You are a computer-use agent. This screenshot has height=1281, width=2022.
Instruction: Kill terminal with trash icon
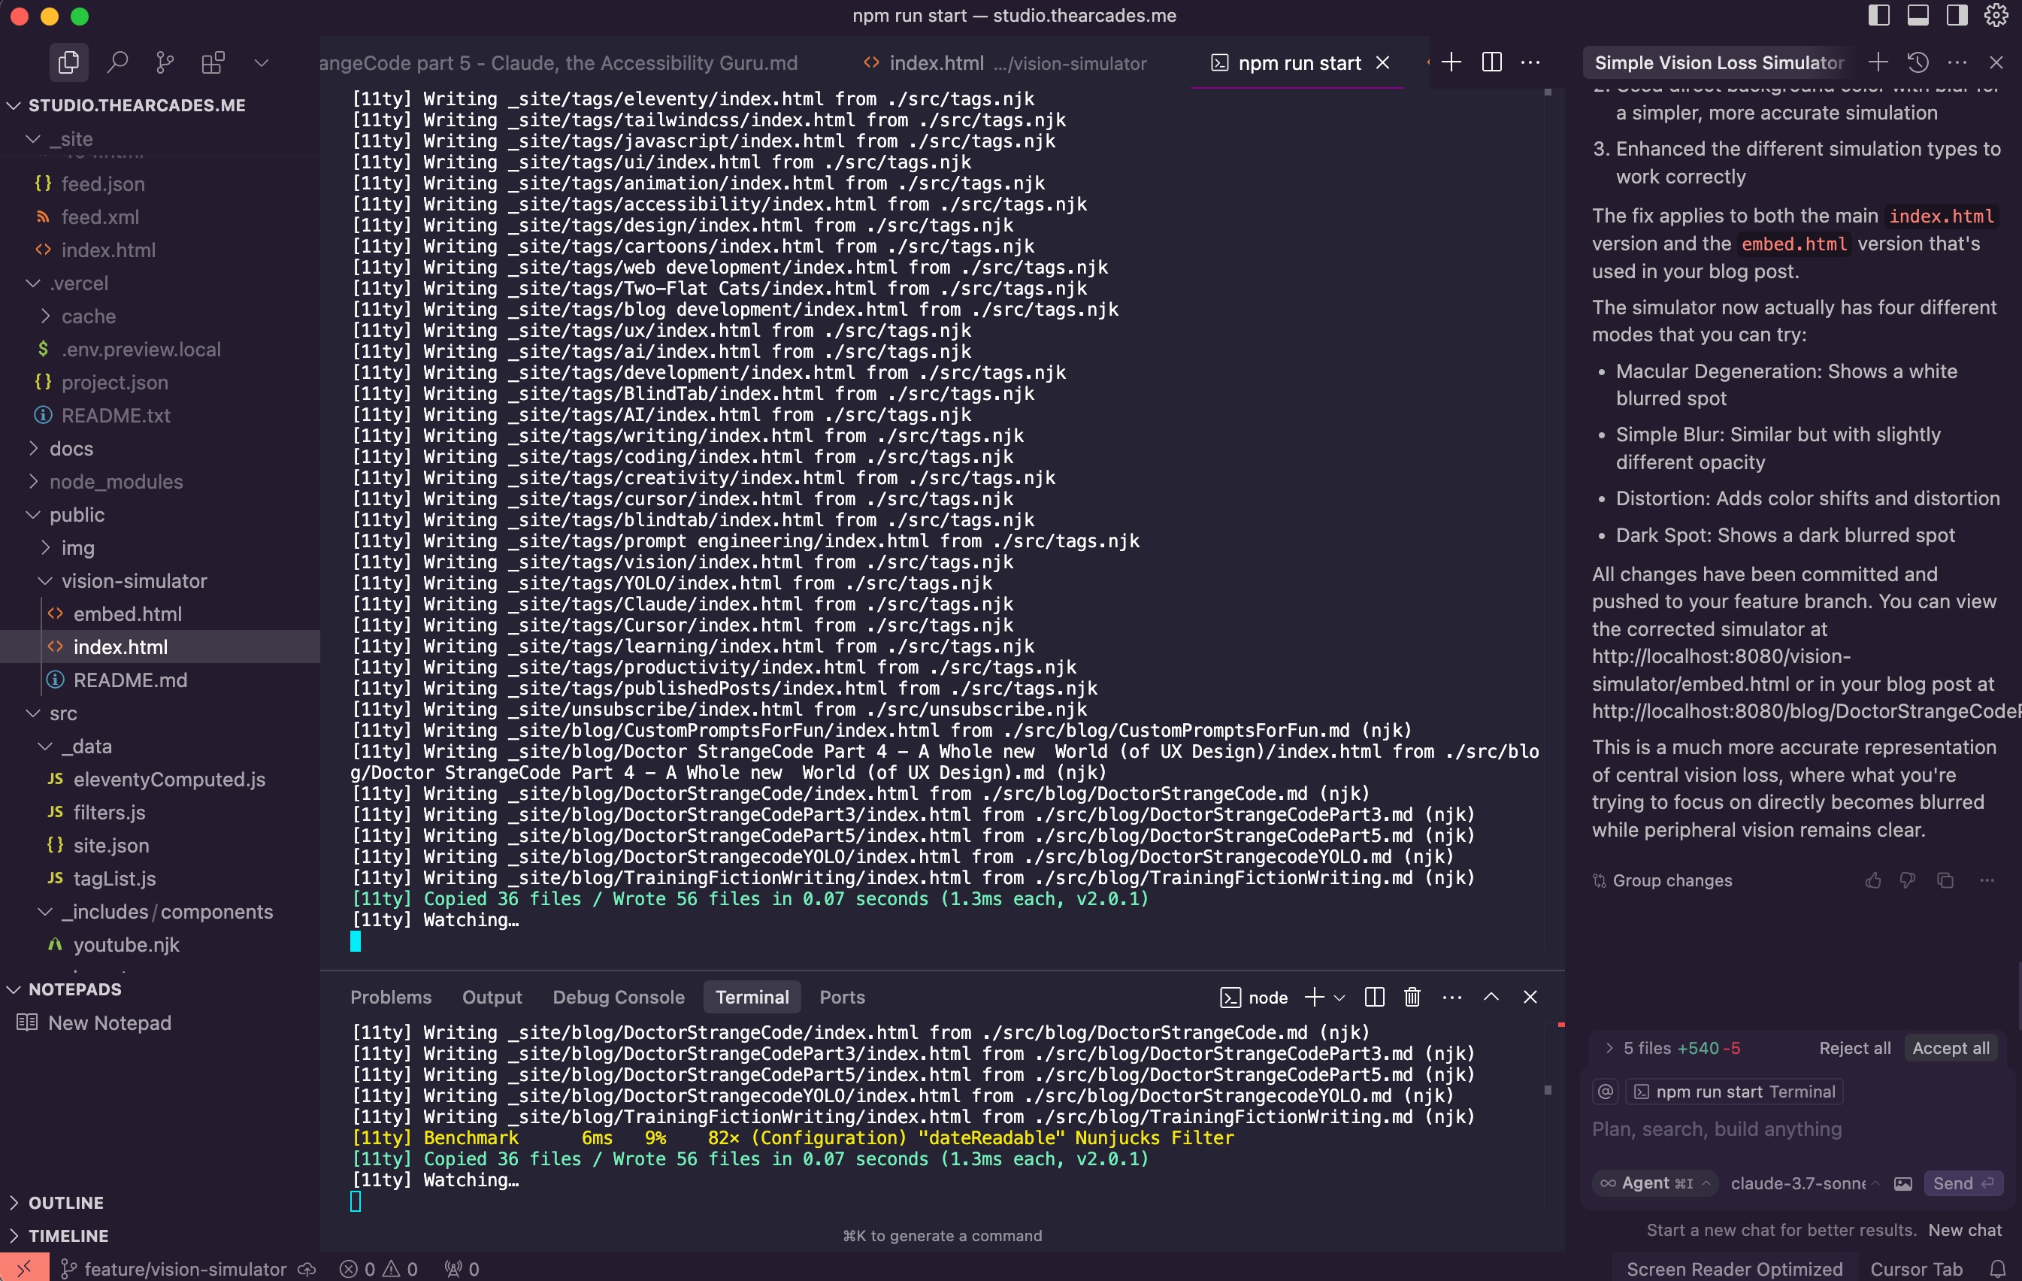pyautogui.click(x=1412, y=996)
